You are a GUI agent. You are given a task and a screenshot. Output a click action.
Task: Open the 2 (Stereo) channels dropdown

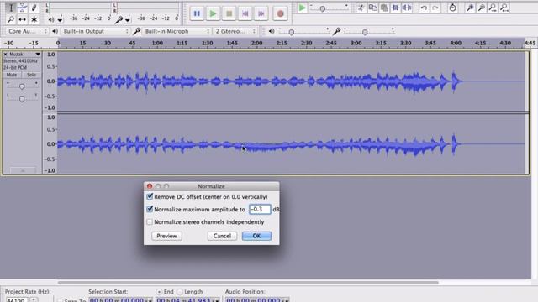point(235,31)
